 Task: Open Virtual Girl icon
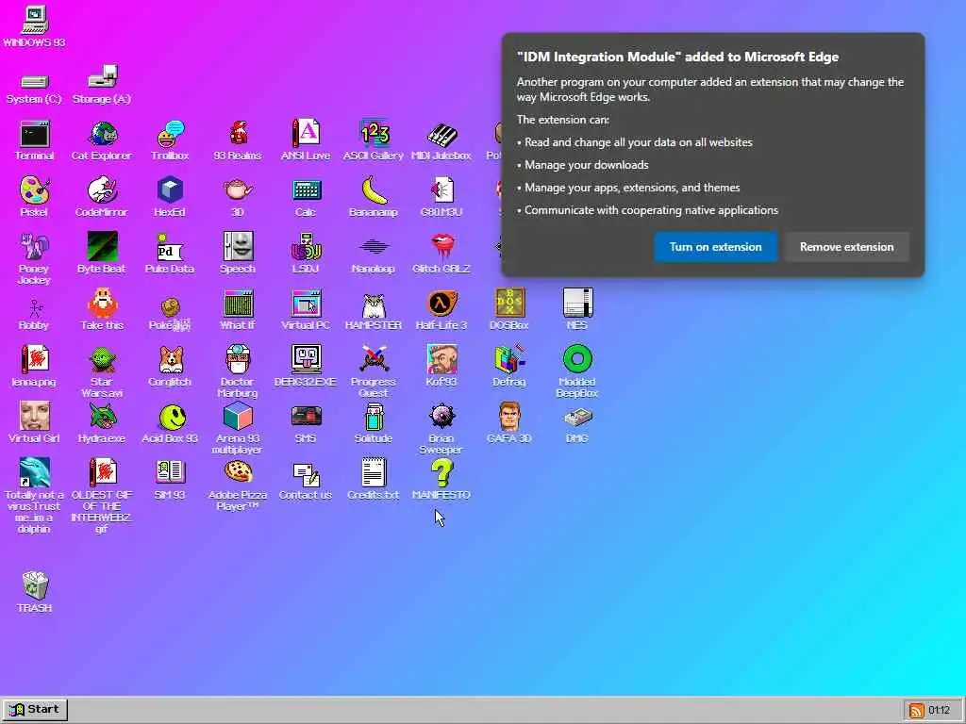(34, 417)
